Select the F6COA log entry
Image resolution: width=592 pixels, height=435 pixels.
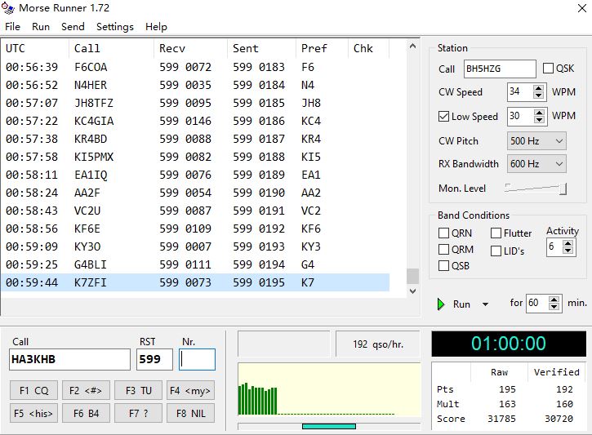coord(195,67)
